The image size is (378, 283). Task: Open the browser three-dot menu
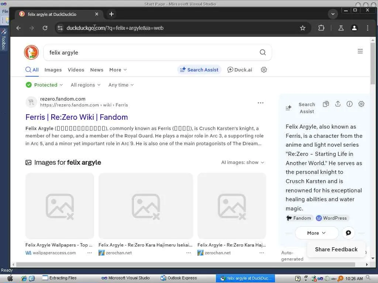368,28
